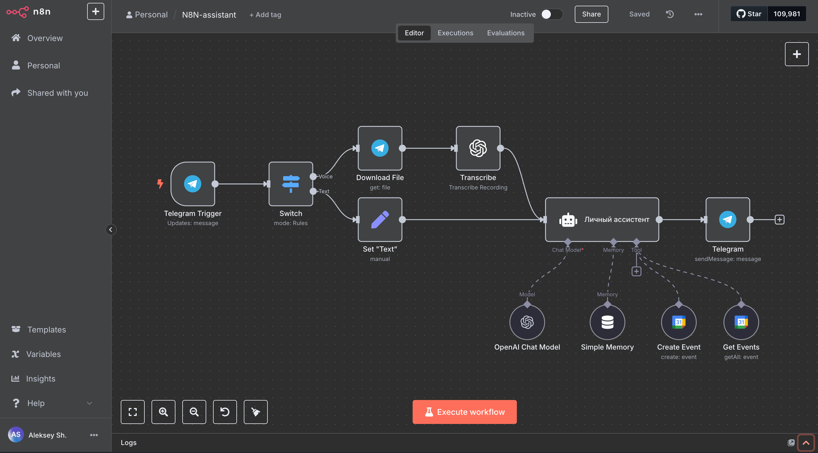This screenshot has height=453, width=818.
Task: Select the Switch node
Action: pyautogui.click(x=291, y=183)
